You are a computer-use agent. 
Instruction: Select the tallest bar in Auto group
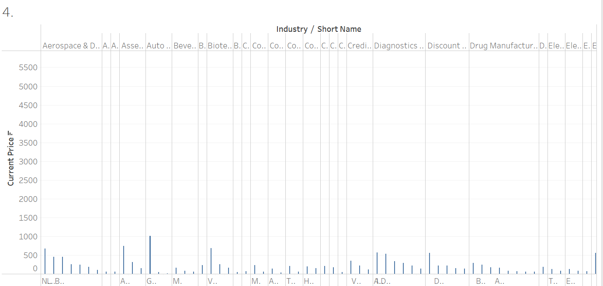pos(150,255)
